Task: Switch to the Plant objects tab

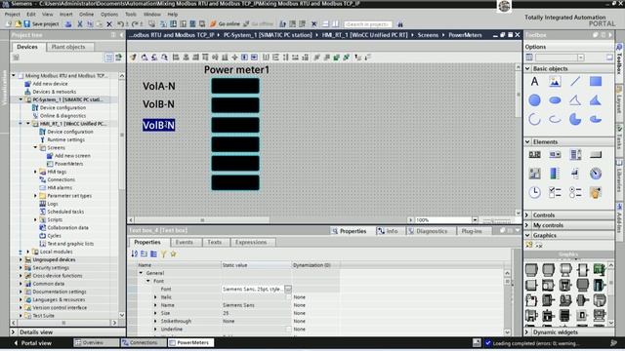Action: tap(68, 47)
